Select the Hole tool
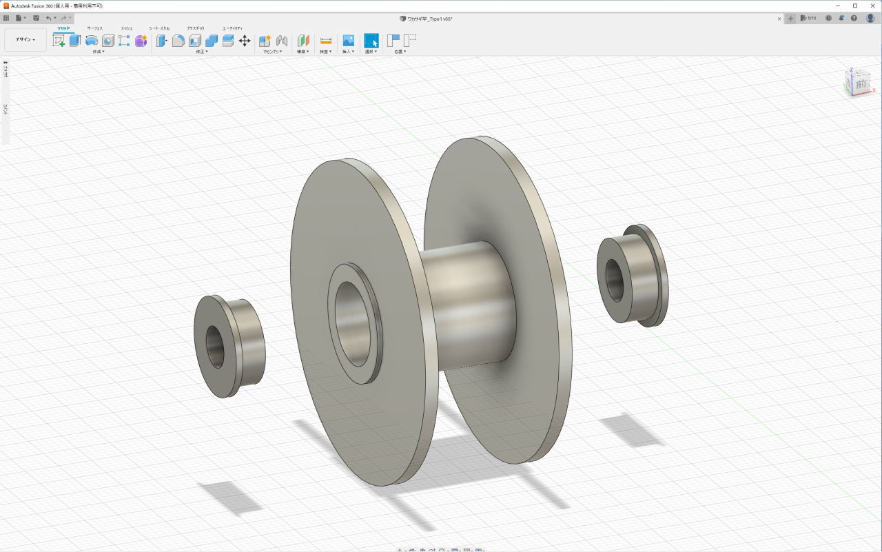The height and width of the screenshot is (552, 882). (108, 41)
